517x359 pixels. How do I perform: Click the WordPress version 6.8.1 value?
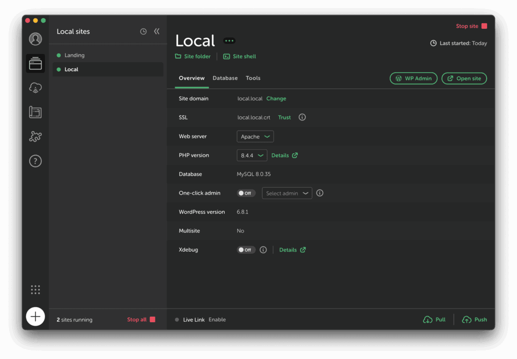pyautogui.click(x=242, y=212)
